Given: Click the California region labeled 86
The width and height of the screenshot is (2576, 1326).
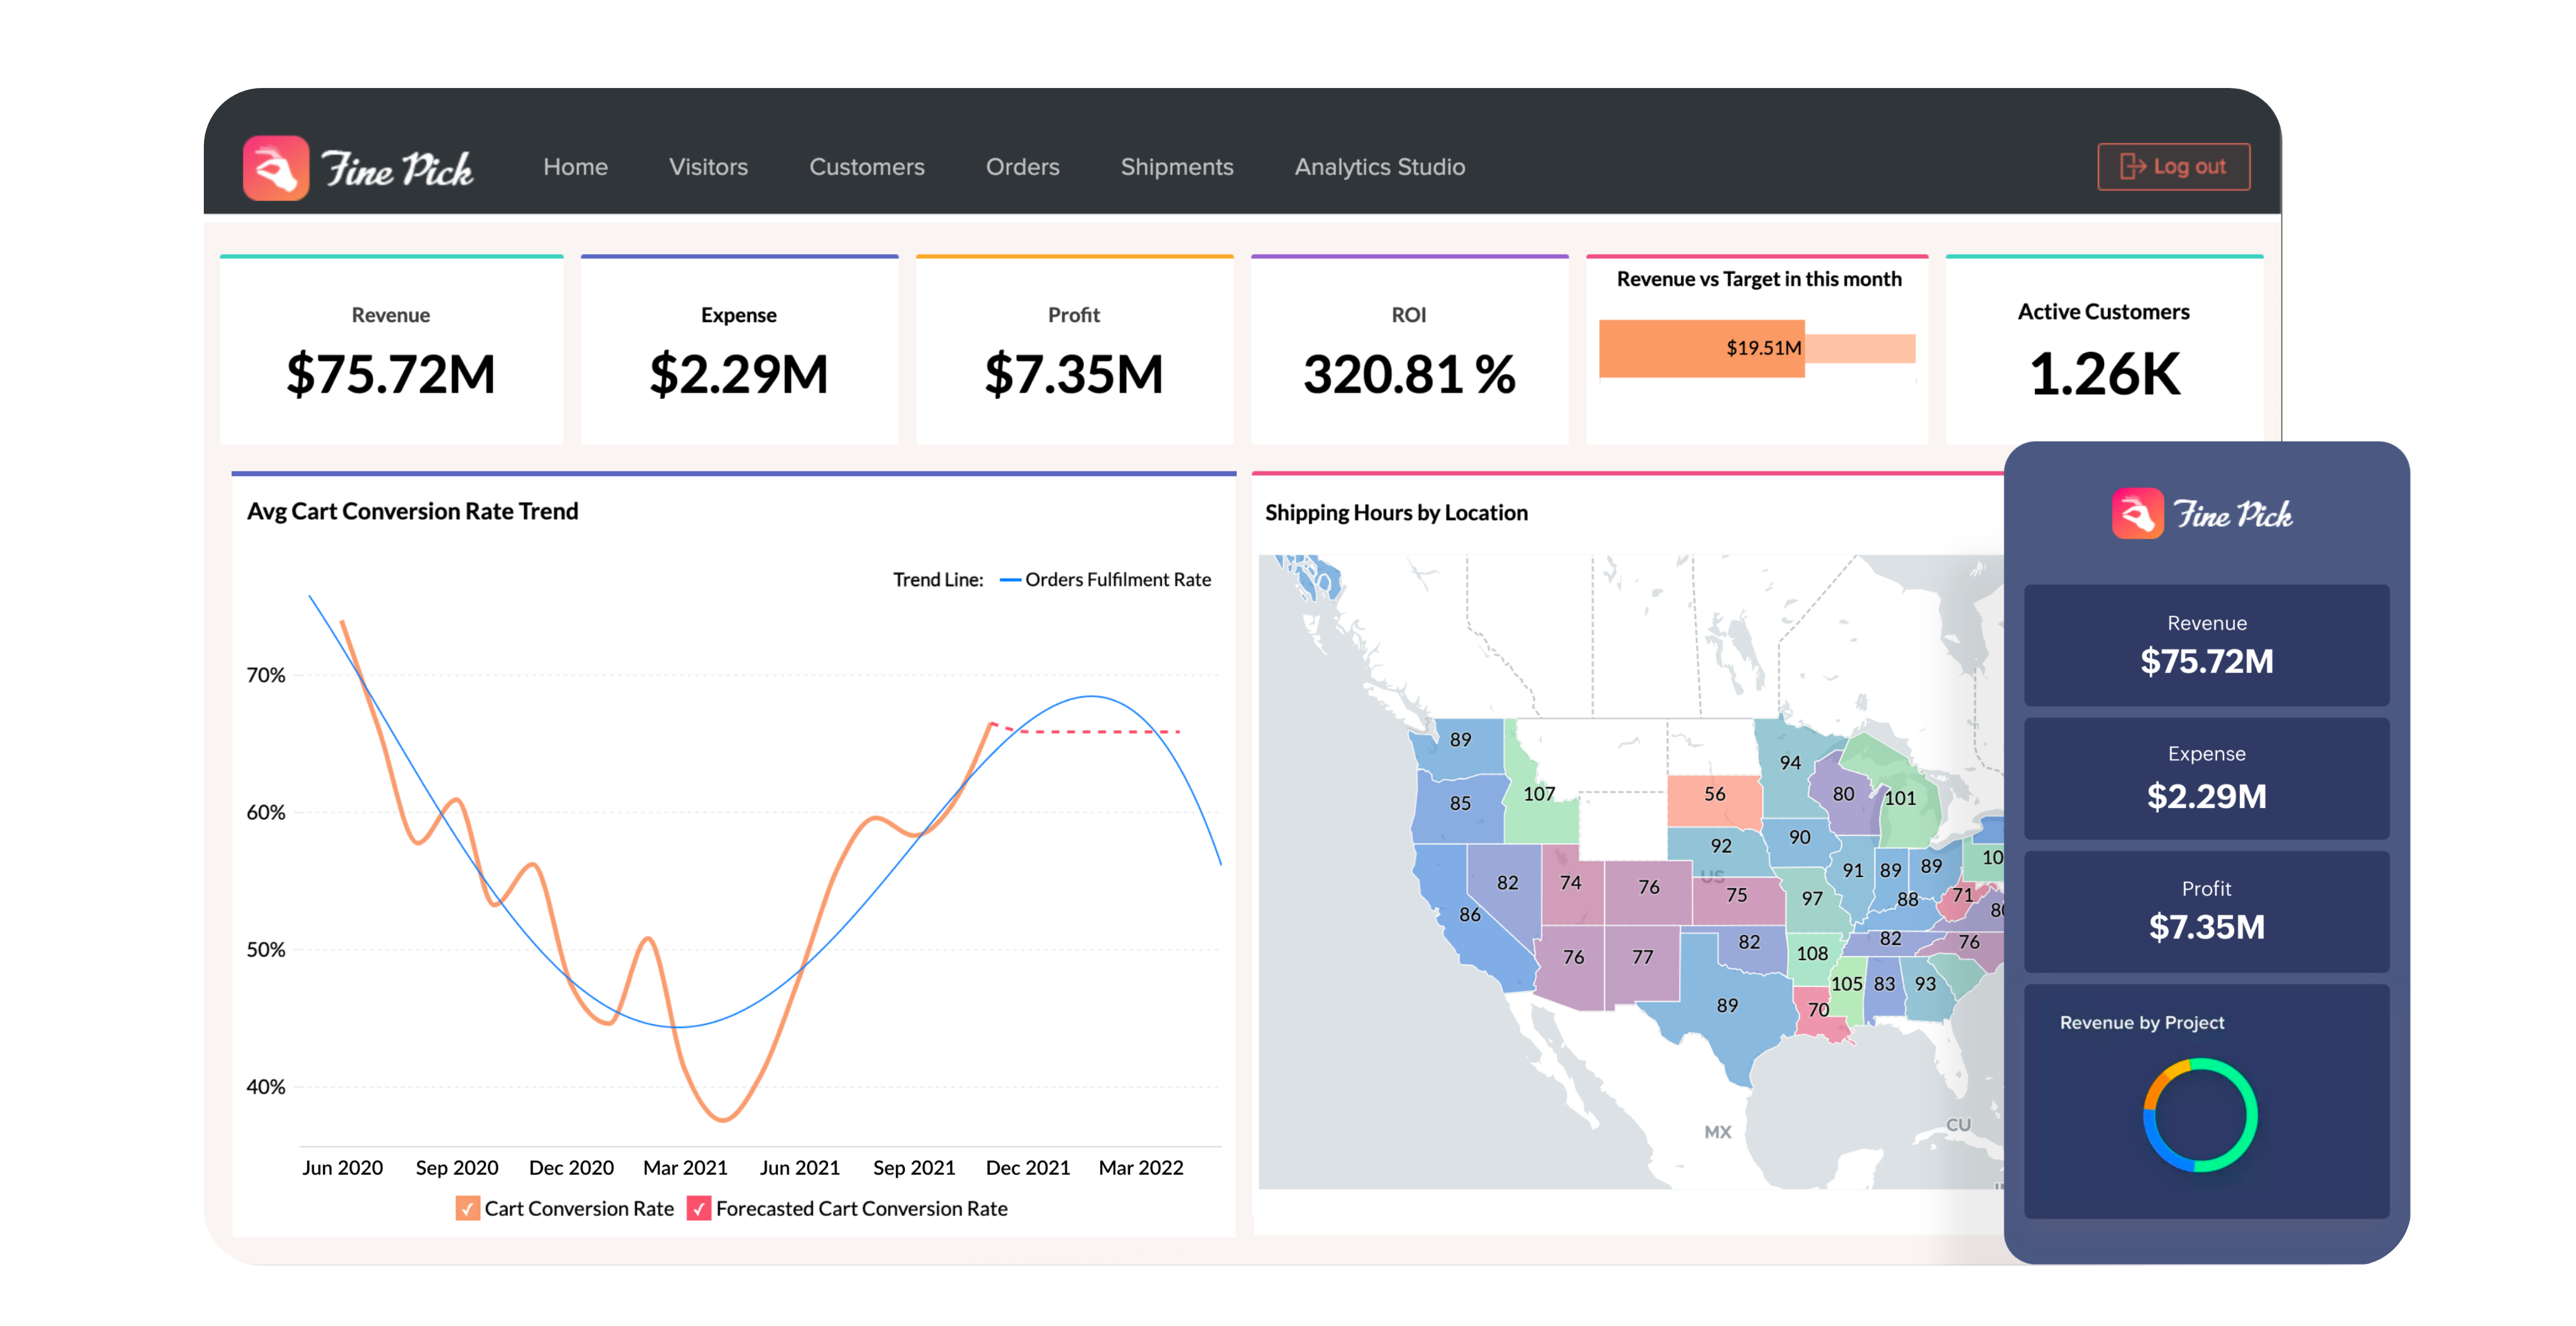Looking at the screenshot, I should 1469,914.
